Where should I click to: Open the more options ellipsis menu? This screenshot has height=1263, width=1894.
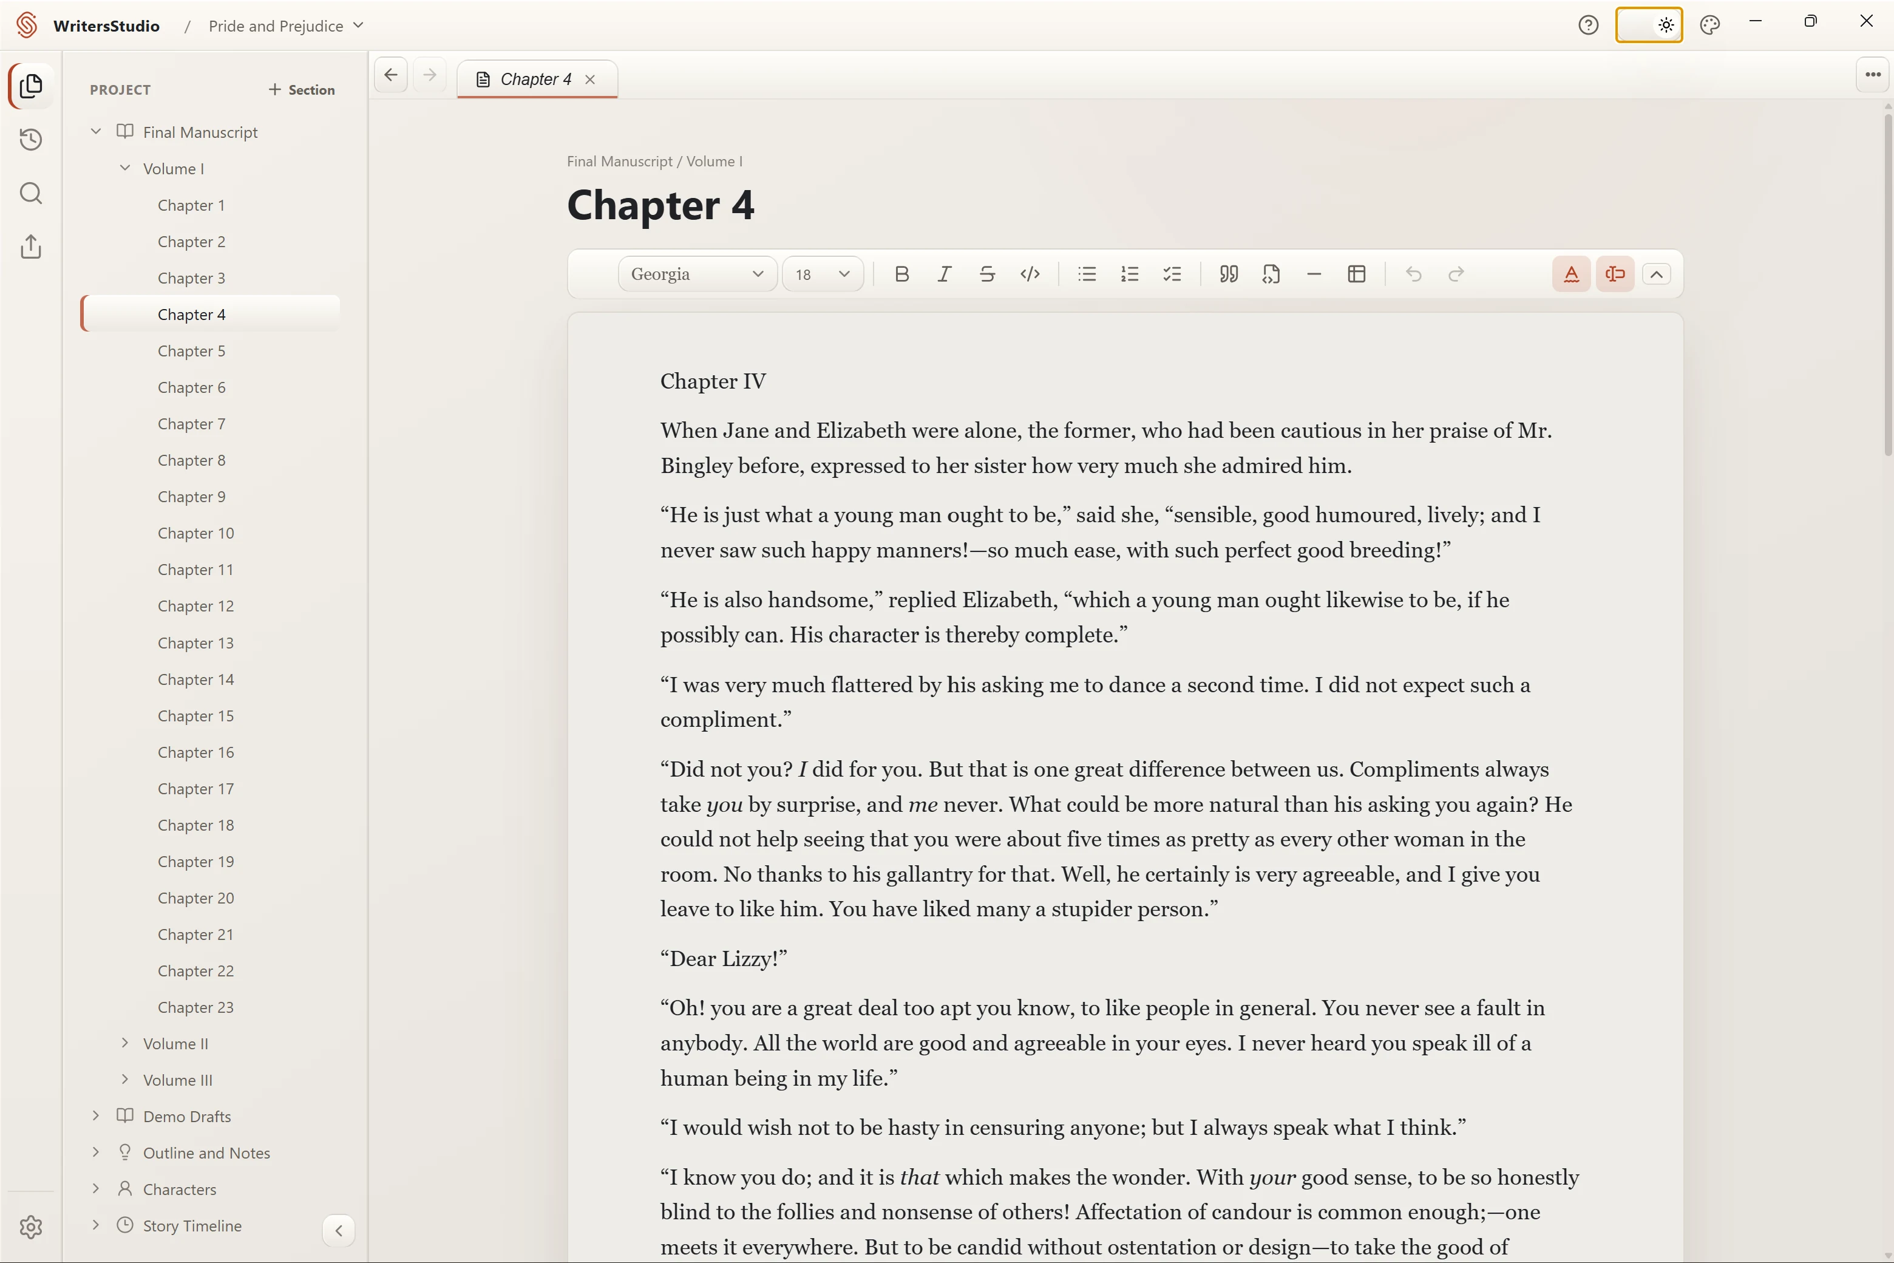tap(1873, 75)
